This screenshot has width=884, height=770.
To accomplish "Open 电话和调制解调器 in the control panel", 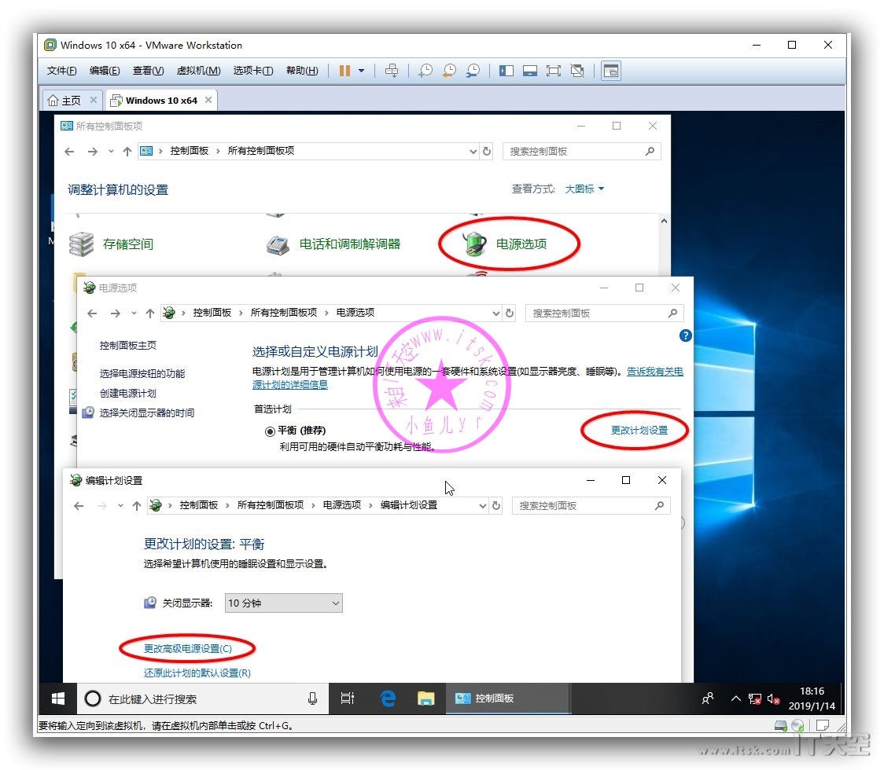I will 333,244.
